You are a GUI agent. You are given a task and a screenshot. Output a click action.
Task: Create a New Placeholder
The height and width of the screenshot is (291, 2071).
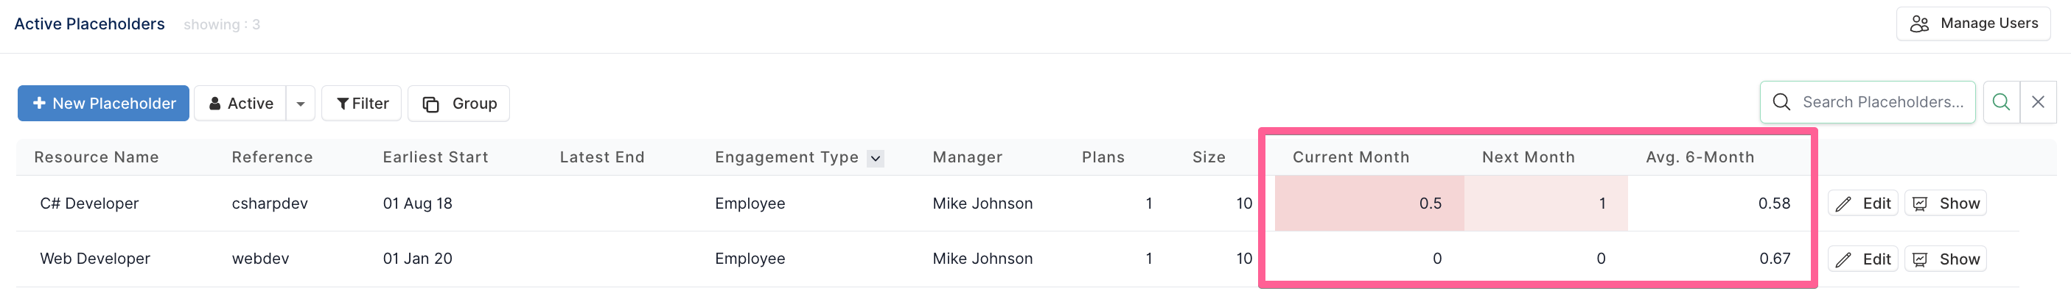tap(104, 104)
